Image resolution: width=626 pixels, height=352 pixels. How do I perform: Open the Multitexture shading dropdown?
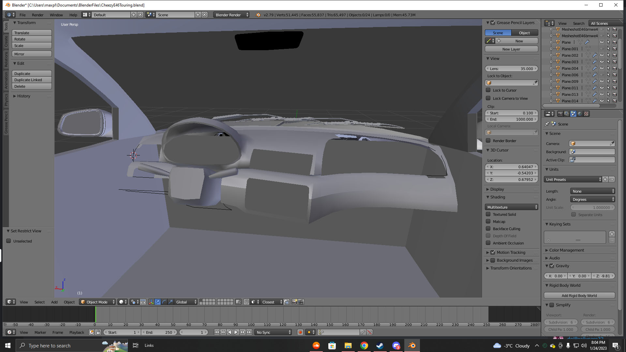pyautogui.click(x=511, y=207)
